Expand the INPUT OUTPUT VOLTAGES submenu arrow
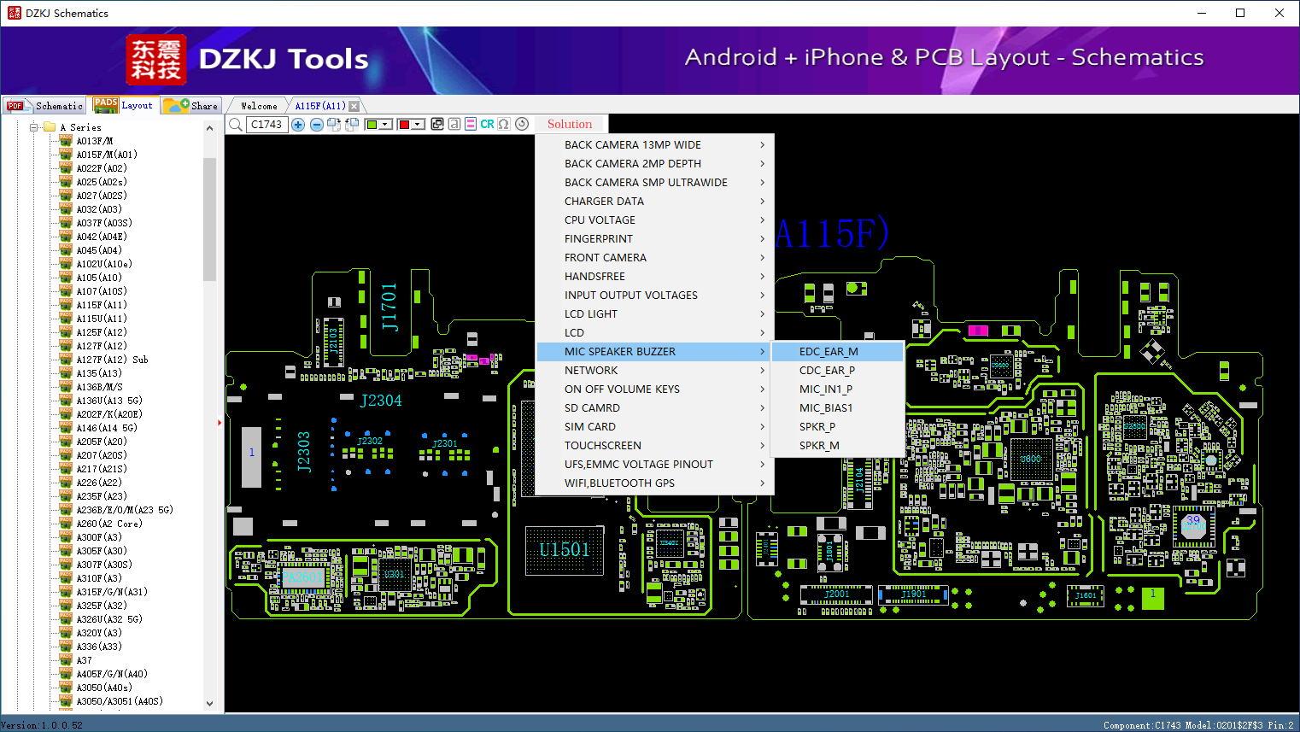The image size is (1300, 732). 763,295
